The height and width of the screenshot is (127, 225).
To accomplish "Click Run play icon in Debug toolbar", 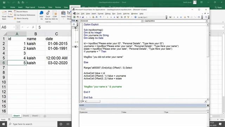I will click(x=174, y=17).
